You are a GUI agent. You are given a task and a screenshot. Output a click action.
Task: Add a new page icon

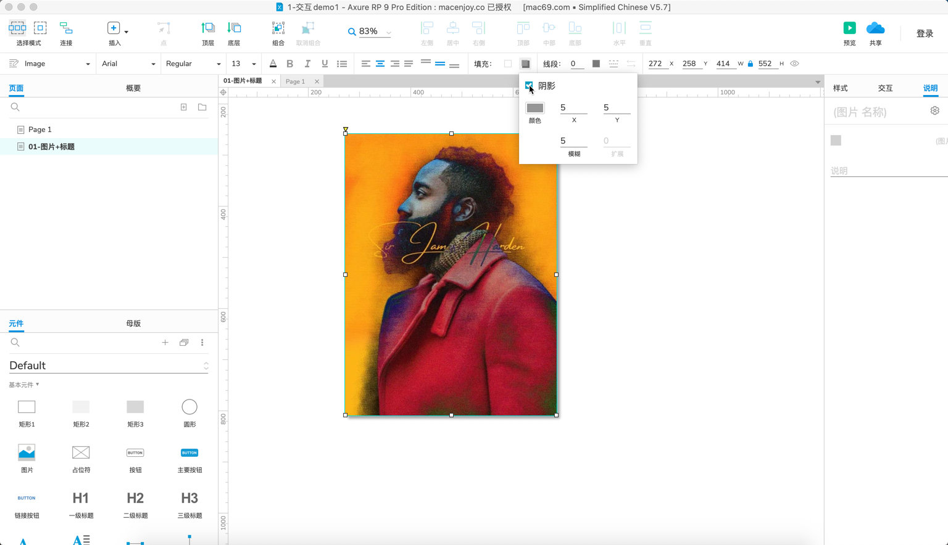coord(183,107)
